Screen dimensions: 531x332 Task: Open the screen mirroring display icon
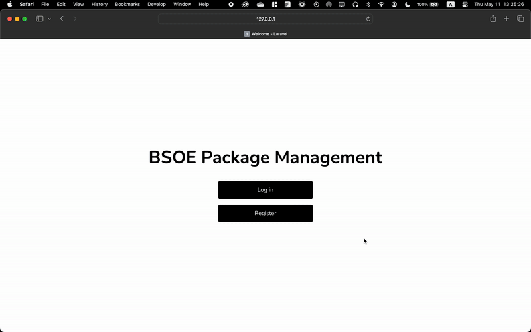coord(342,5)
